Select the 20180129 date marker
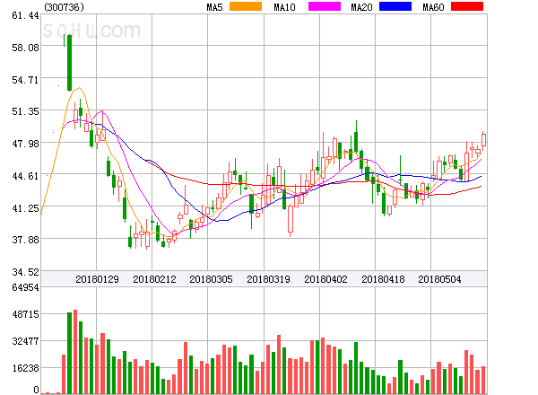The width and height of the screenshot is (538, 395). click(x=97, y=279)
